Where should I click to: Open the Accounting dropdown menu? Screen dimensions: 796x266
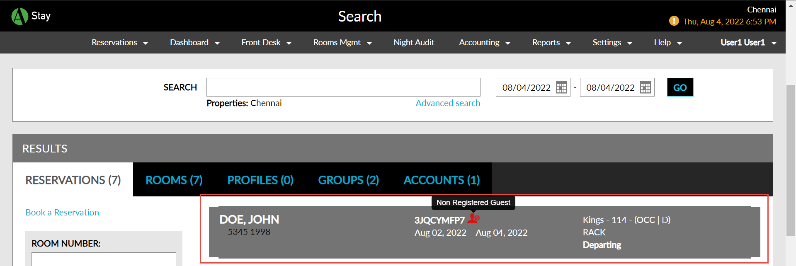coord(484,43)
